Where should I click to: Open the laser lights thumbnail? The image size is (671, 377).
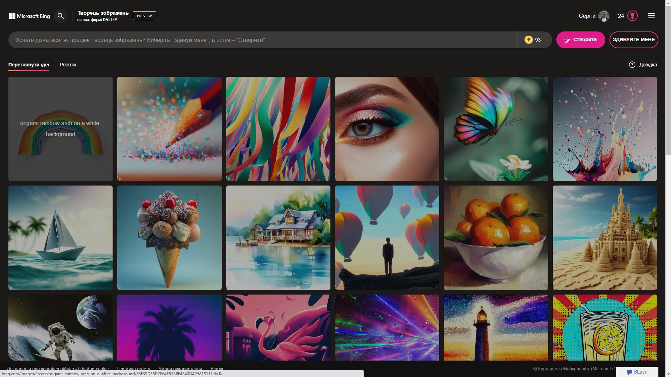(x=387, y=327)
